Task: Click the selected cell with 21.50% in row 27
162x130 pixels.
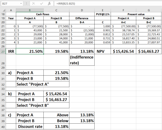Action: click(x=30, y=51)
